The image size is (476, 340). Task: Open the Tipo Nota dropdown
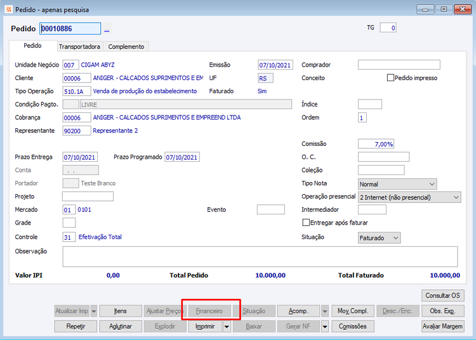397,184
